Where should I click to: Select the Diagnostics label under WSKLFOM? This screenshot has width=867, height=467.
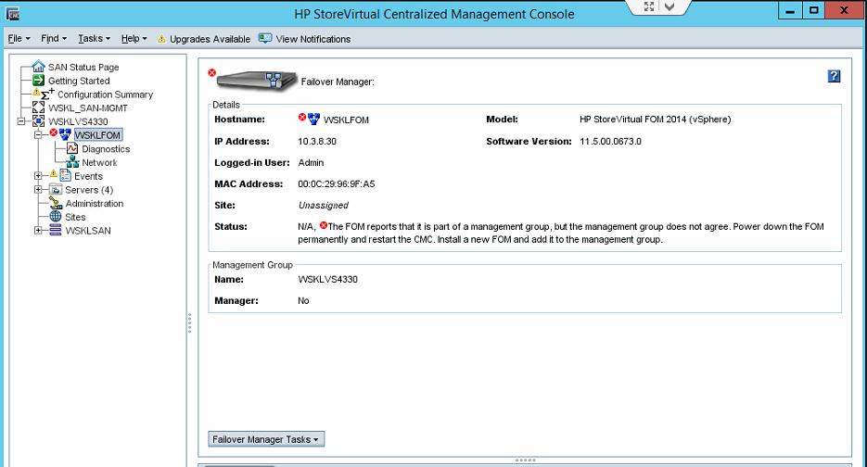[106, 149]
